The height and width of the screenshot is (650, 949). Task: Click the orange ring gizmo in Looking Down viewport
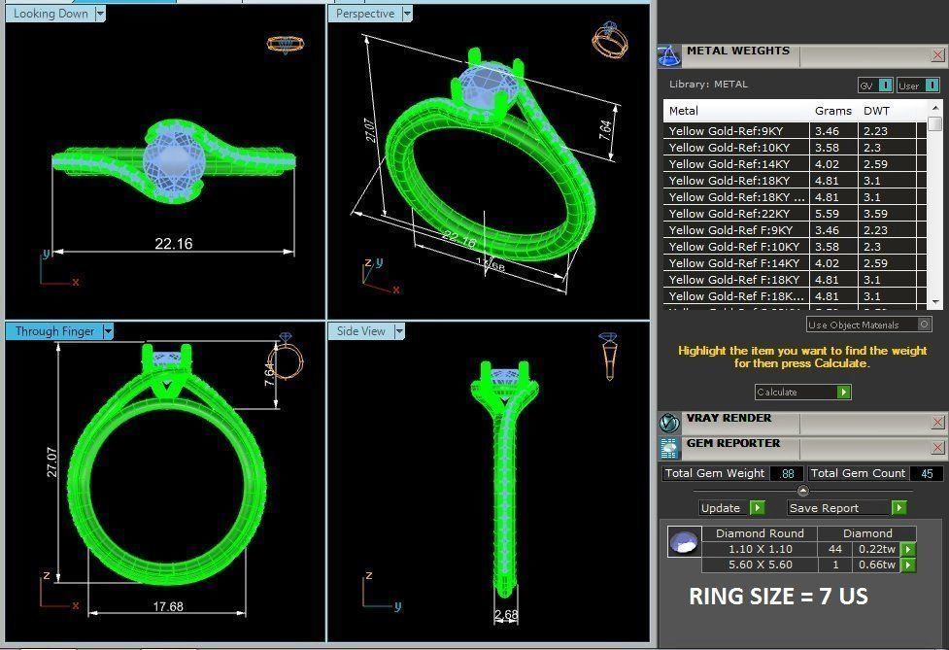[285, 44]
